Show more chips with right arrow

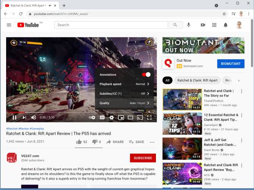239,80
